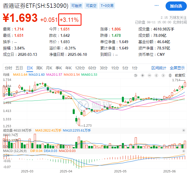Click the +3.11% change percentage

69,20
